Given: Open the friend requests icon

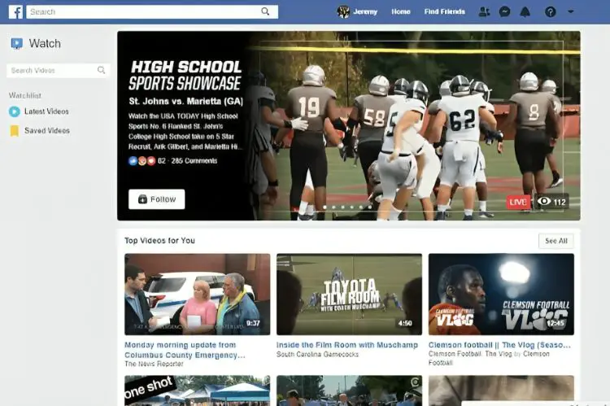Looking at the screenshot, I should coord(484,11).
